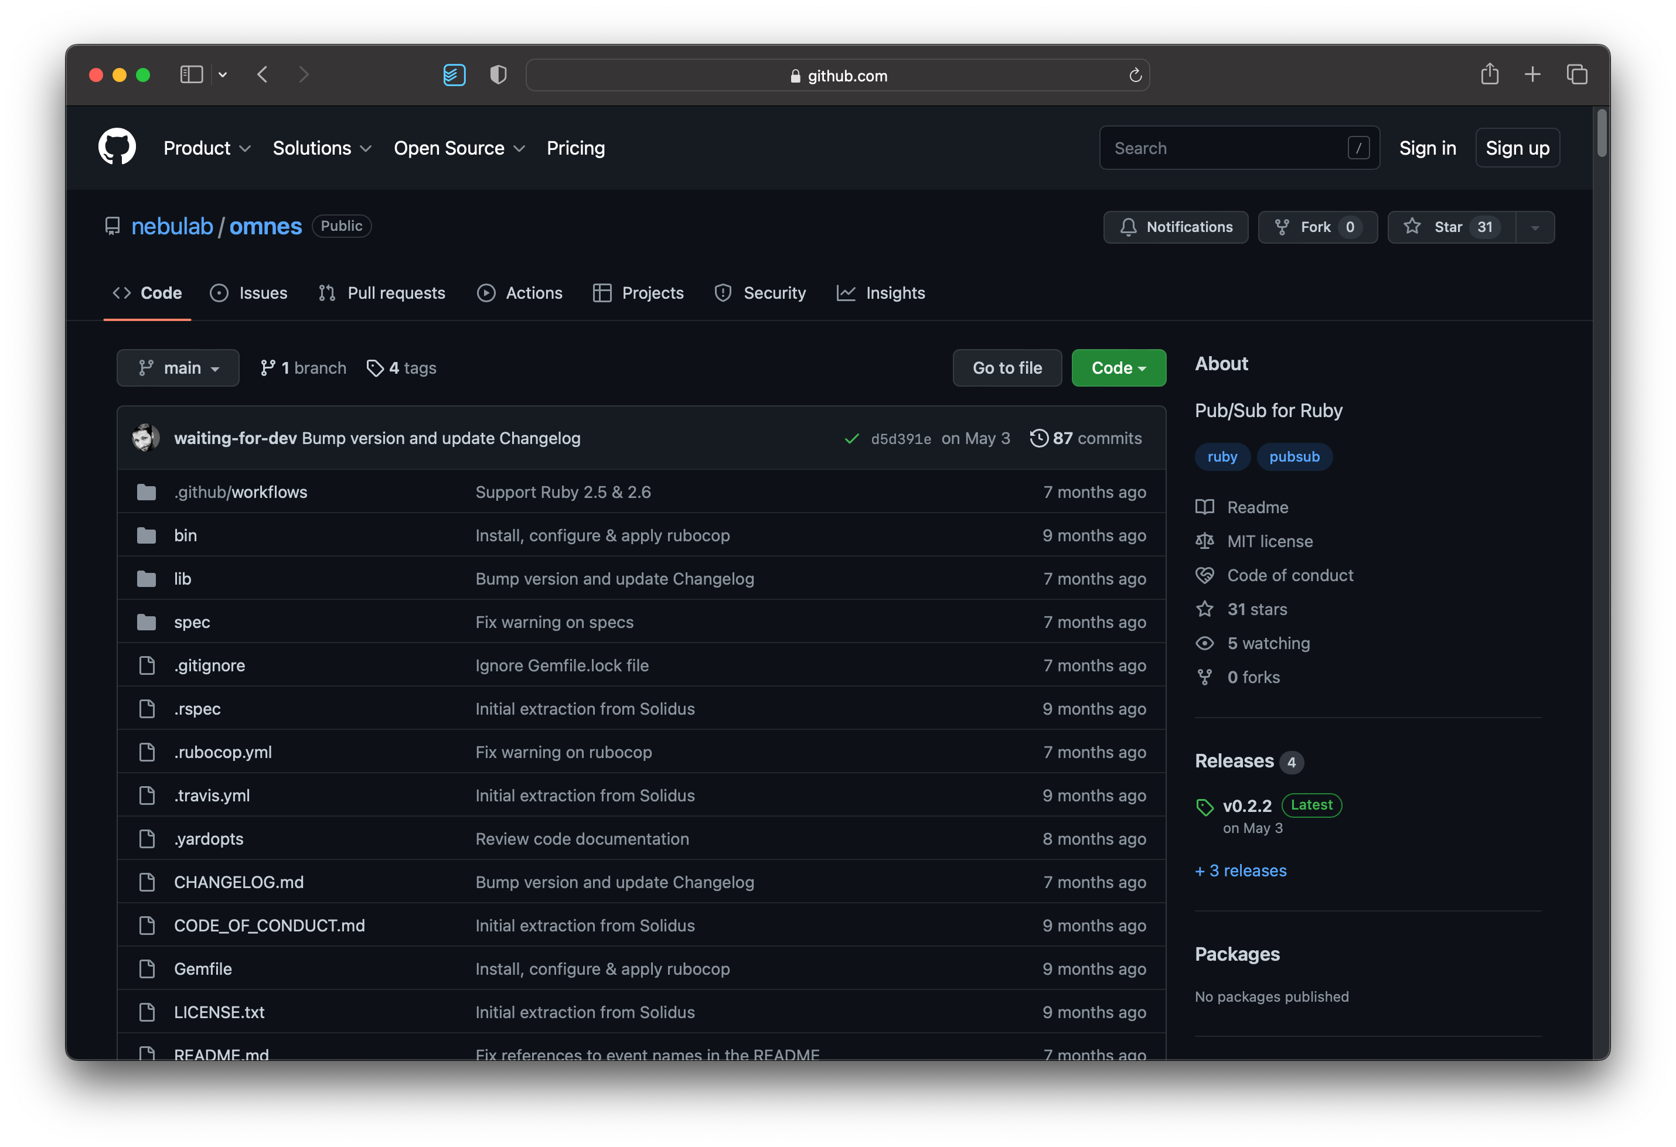Open the + 3 releases link
The width and height of the screenshot is (1676, 1147).
tap(1241, 870)
